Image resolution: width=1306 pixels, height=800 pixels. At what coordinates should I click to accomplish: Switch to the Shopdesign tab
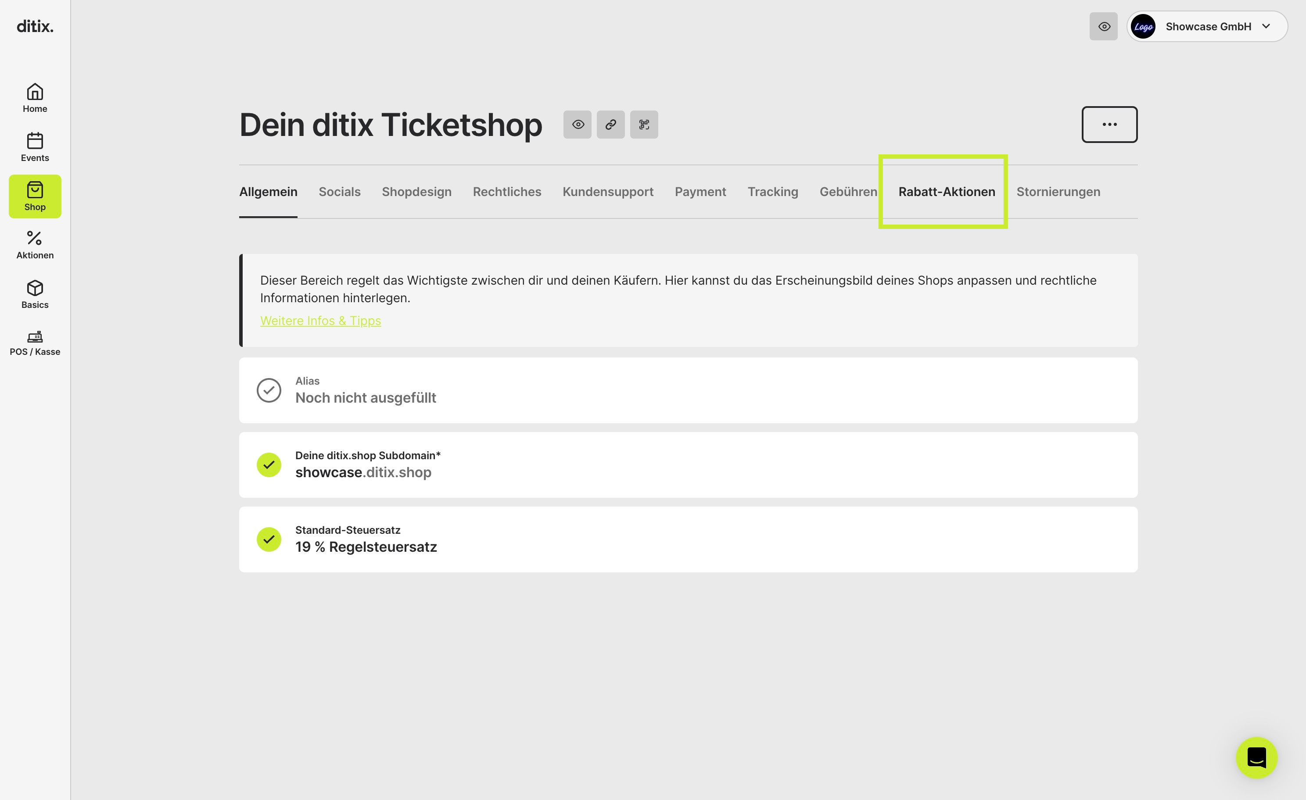click(x=416, y=192)
